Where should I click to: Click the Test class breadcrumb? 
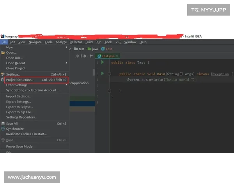[106, 49]
